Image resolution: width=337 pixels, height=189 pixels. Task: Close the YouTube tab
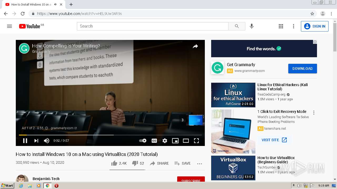click(62, 4)
